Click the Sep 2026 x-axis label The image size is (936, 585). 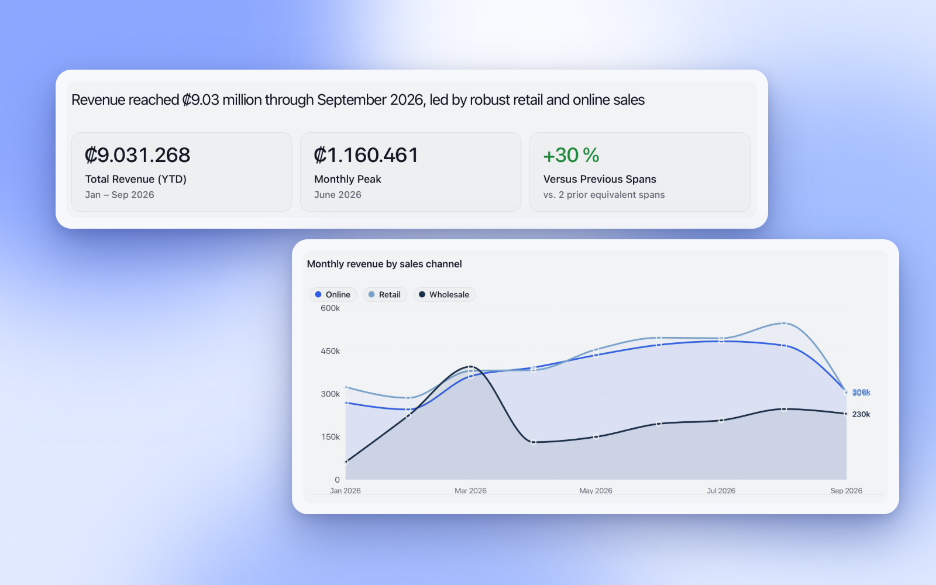pyautogui.click(x=846, y=491)
